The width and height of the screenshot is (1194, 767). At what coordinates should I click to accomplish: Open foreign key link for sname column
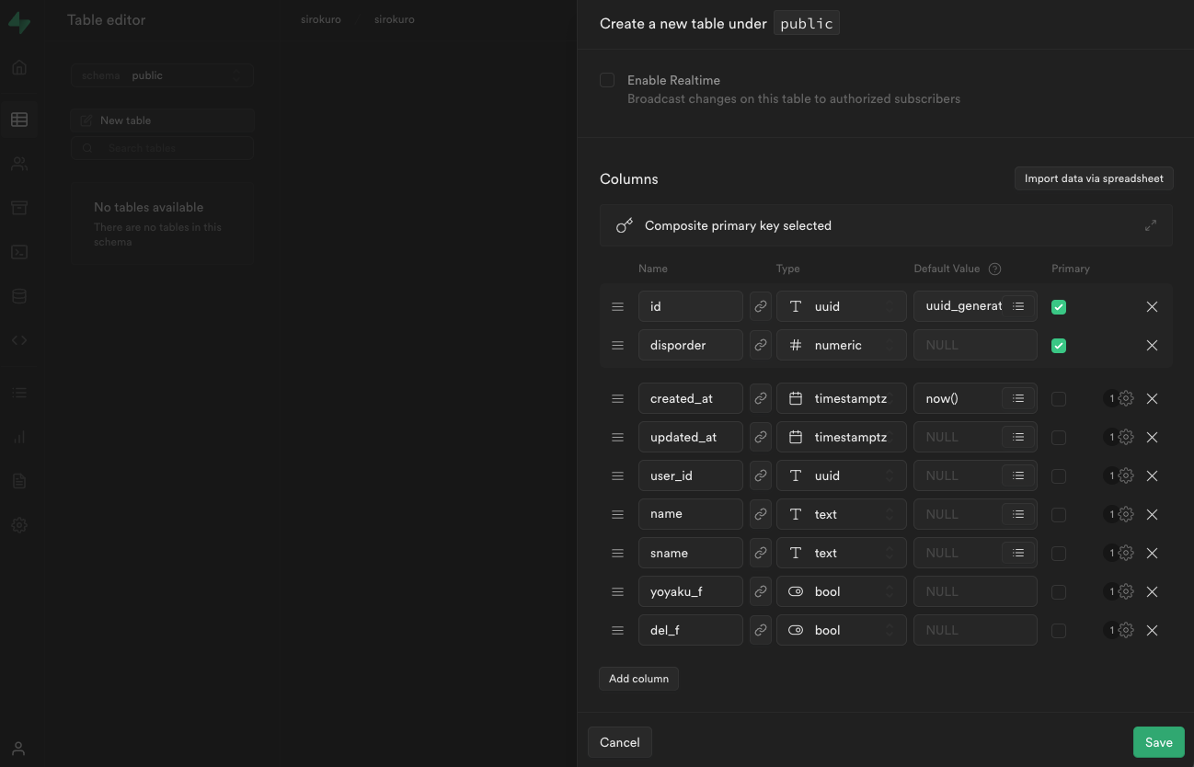click(761, 553)
